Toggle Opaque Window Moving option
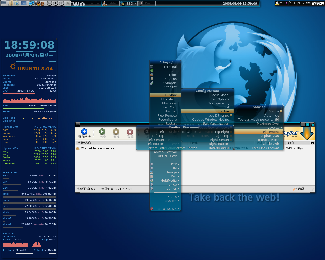Image resolution: width=325 pixels, height=260 pixels. (x=207, y=119)
